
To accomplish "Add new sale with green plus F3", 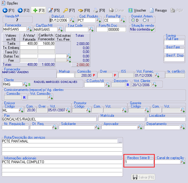I will 39,10.
